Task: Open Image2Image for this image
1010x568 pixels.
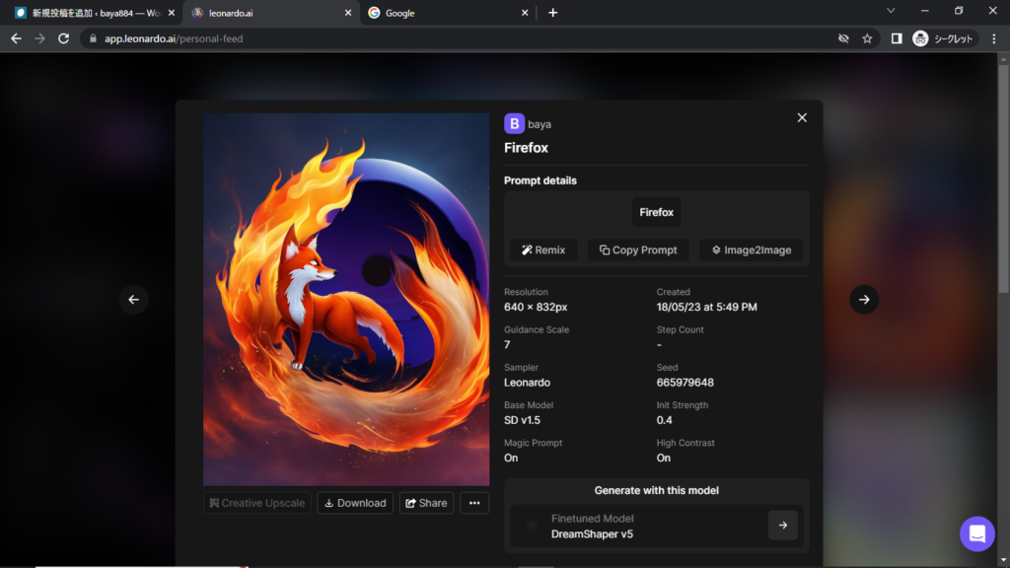Action: pos(751,250)
